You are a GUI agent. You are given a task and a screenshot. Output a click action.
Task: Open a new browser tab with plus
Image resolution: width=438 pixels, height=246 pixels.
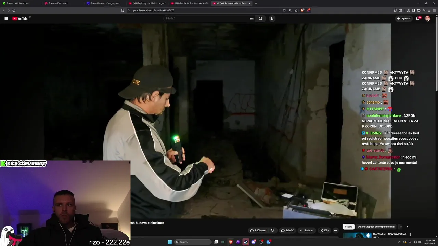click(x=256, y=3)
